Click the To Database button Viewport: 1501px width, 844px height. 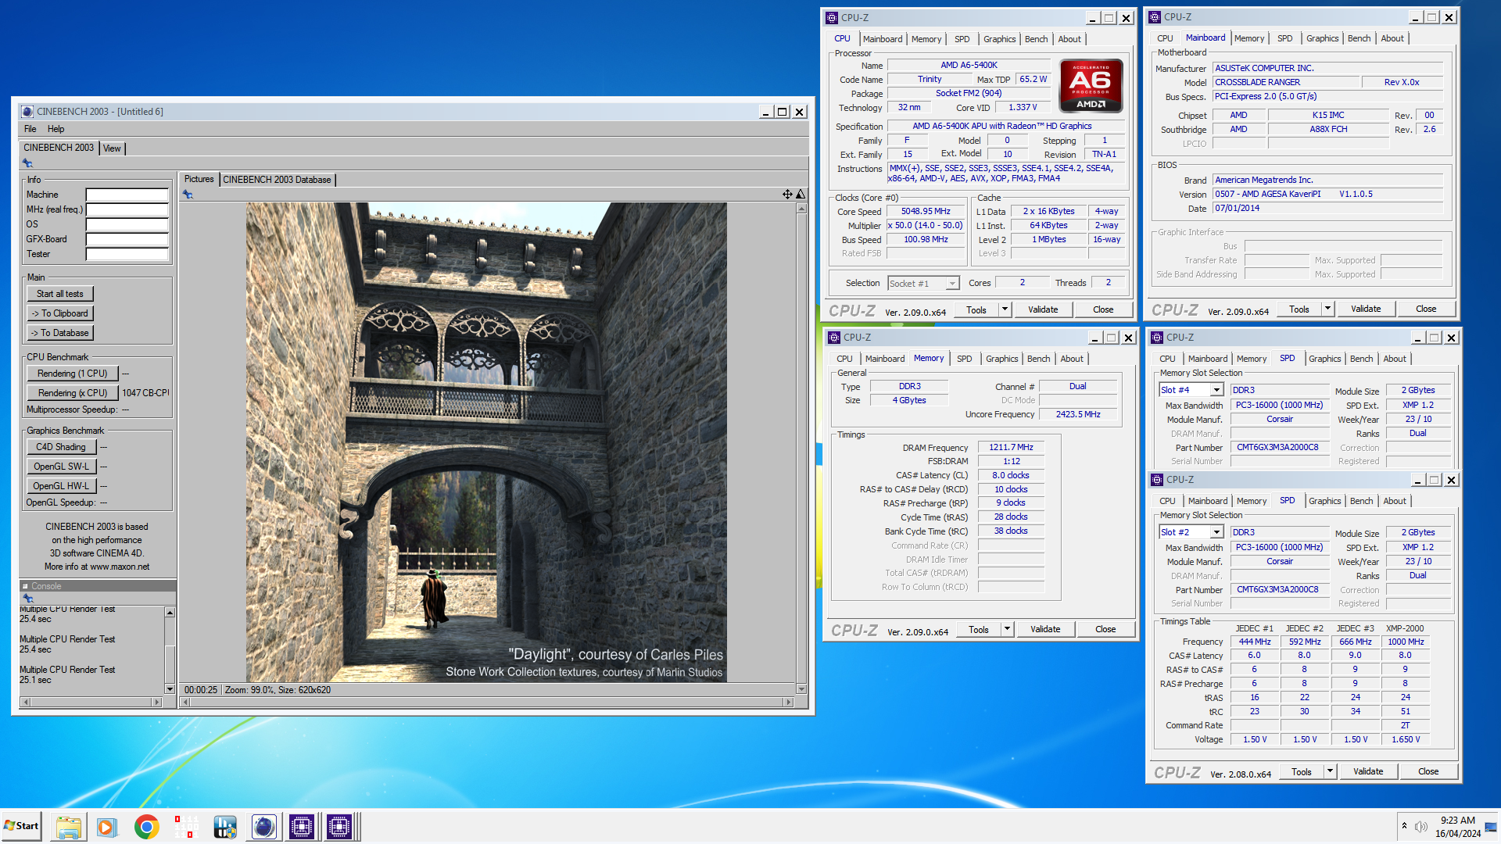pyautogui.click(x=60, y=333)
